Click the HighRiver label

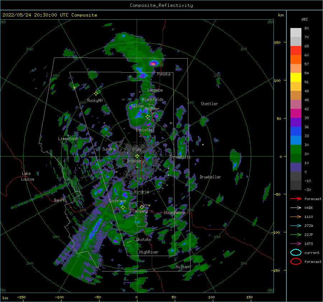pyautogui.click(x=149, y=252)
